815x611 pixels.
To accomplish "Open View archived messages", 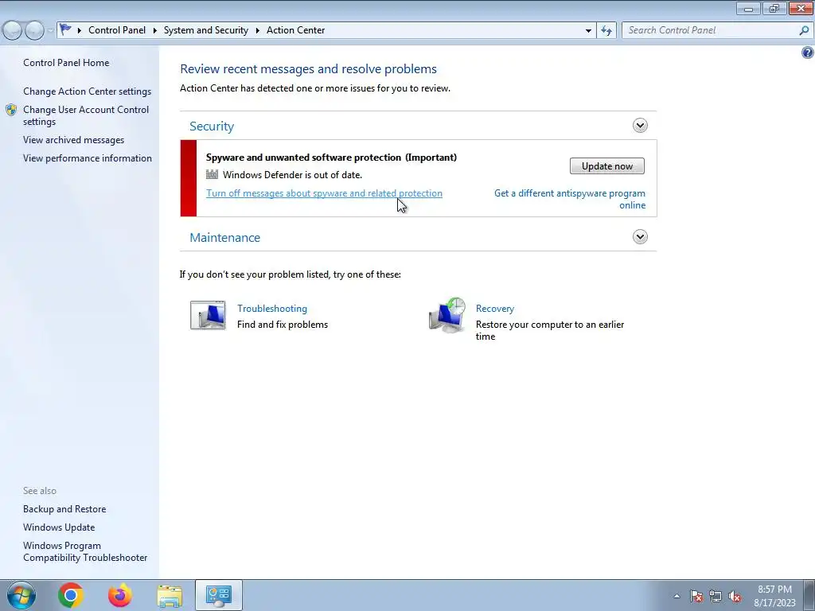I will pyautogui.click(x=73, y=140).
